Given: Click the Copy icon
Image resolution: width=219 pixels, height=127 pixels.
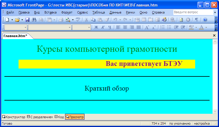Looking at the screenshot, I should click(x=93, y=20).
